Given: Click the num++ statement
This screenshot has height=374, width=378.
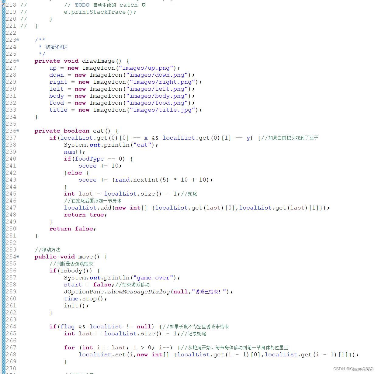Looking at the screenshot, I should (x=75, y=152).
